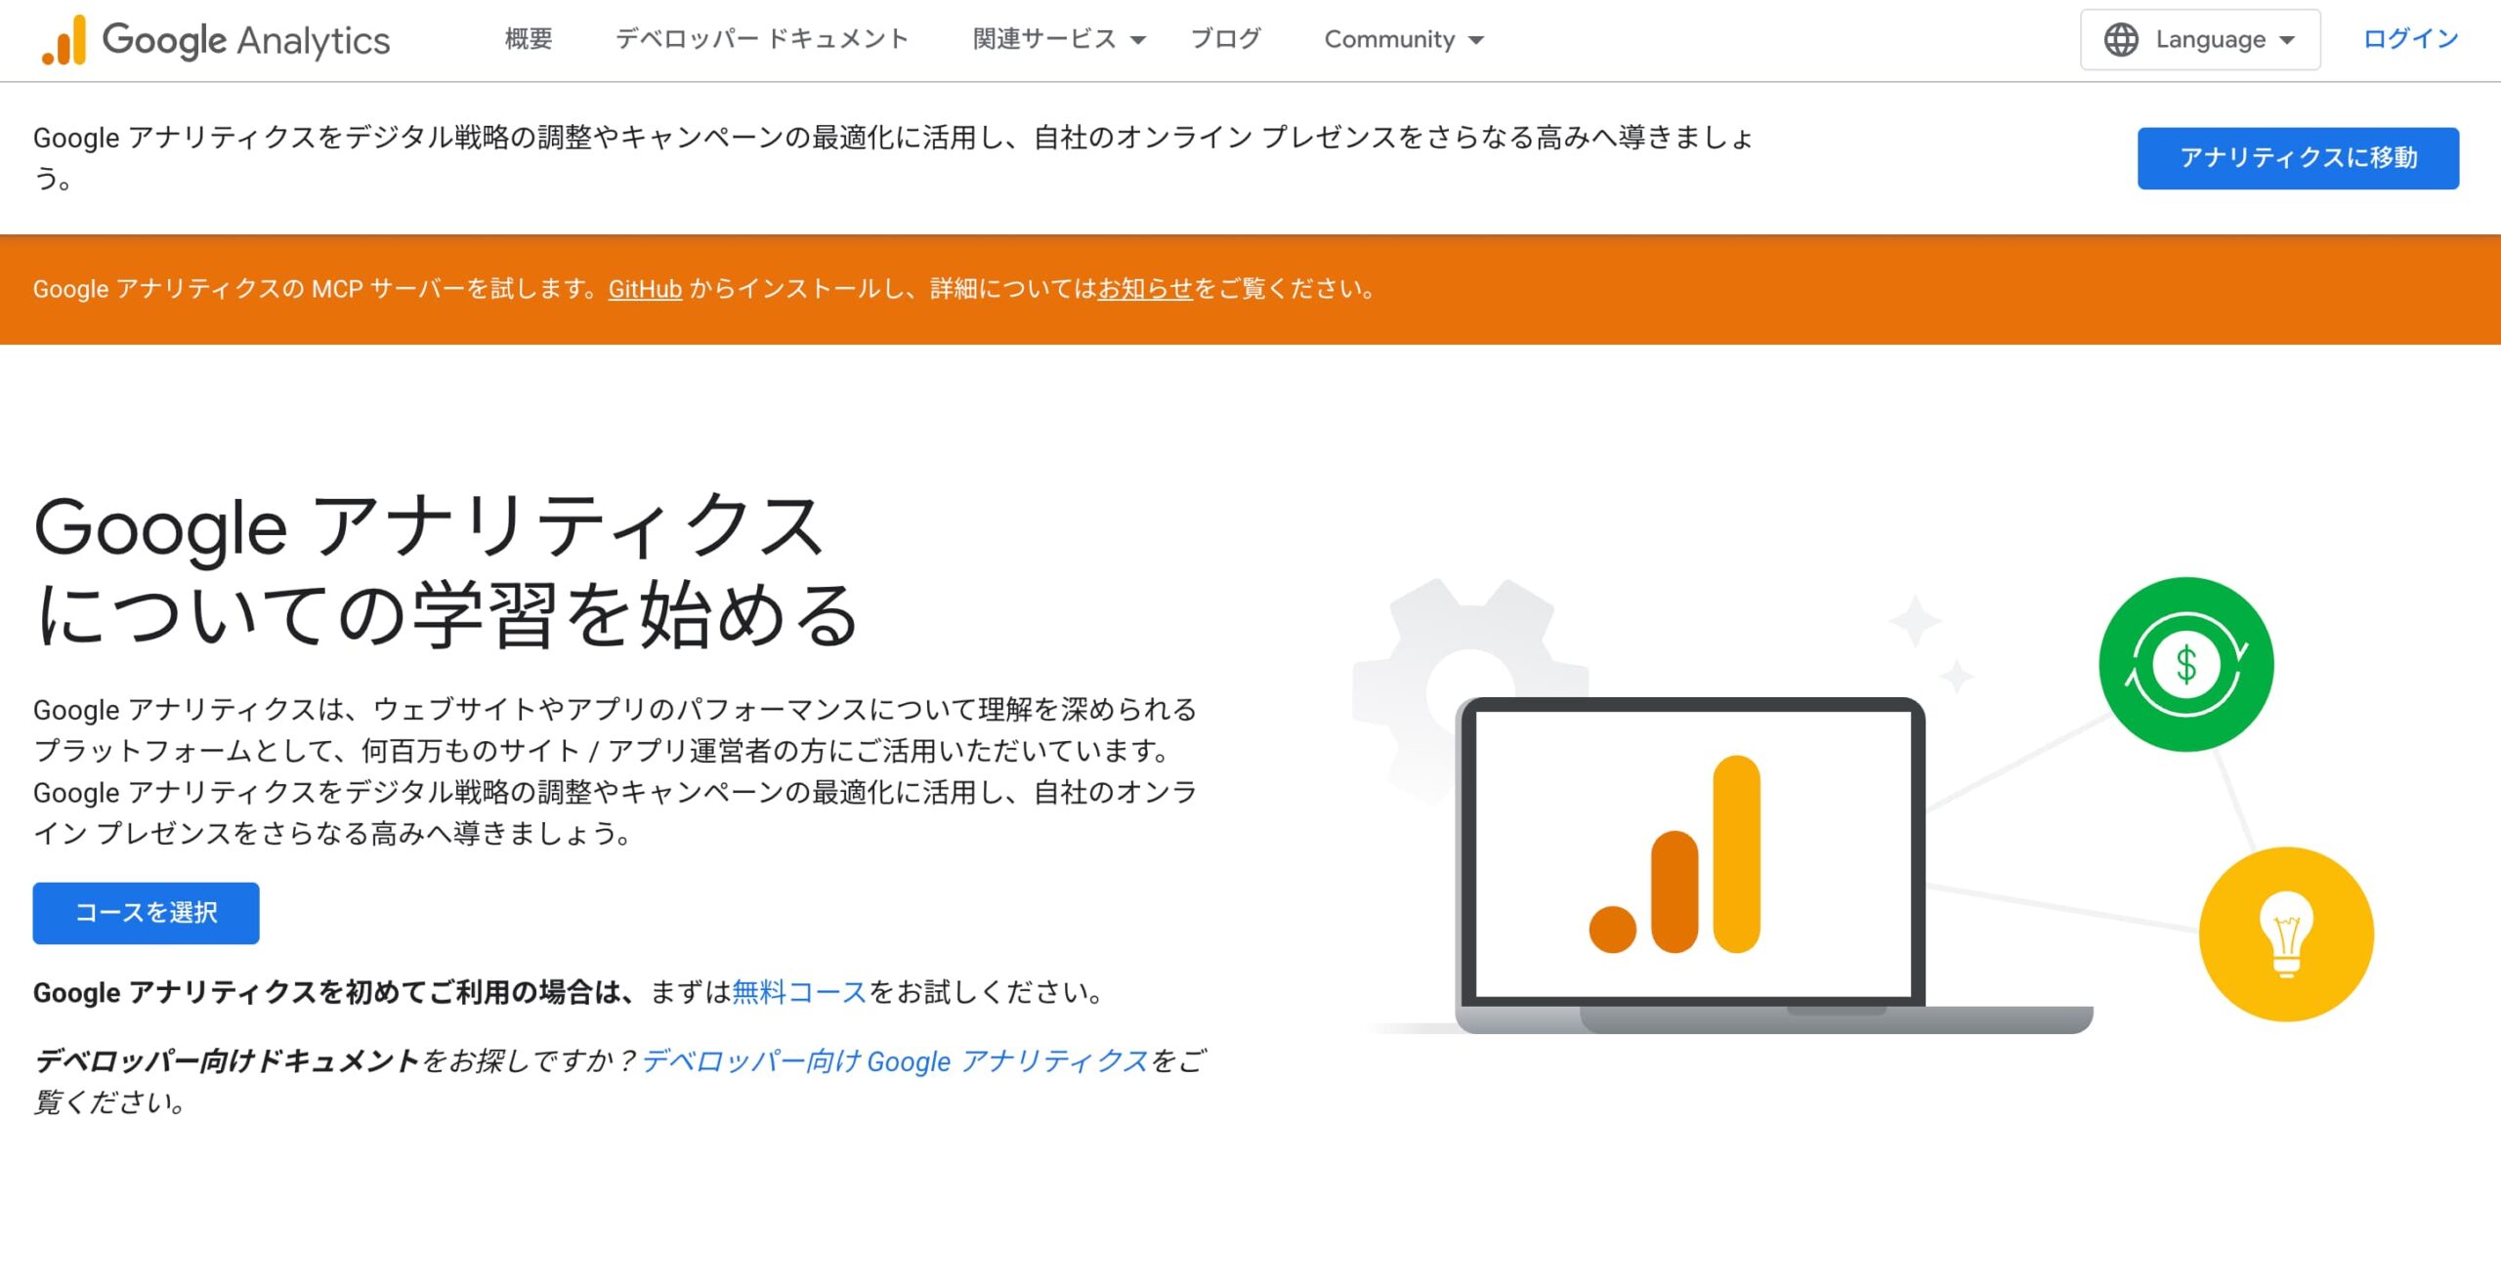Screen dimensions: 2501x1284
Task: Follow the GitHub link in orange banner
Action: tap(645, 289)
